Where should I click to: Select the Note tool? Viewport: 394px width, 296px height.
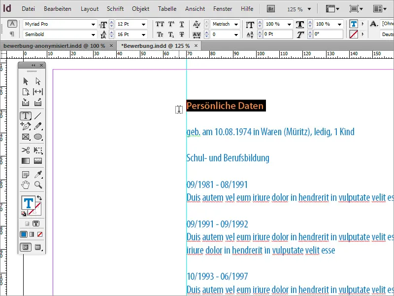click(26, 174)
